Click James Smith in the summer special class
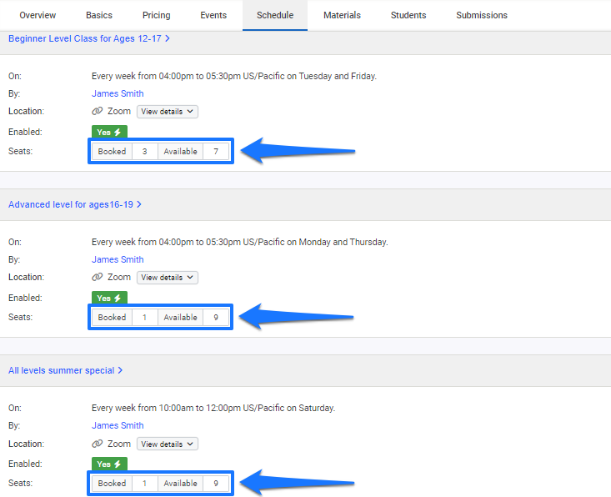This screenshot has height=497, width=611. click(118, 425)
